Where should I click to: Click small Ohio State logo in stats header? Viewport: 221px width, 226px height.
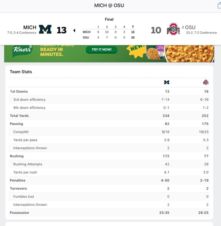206,82
